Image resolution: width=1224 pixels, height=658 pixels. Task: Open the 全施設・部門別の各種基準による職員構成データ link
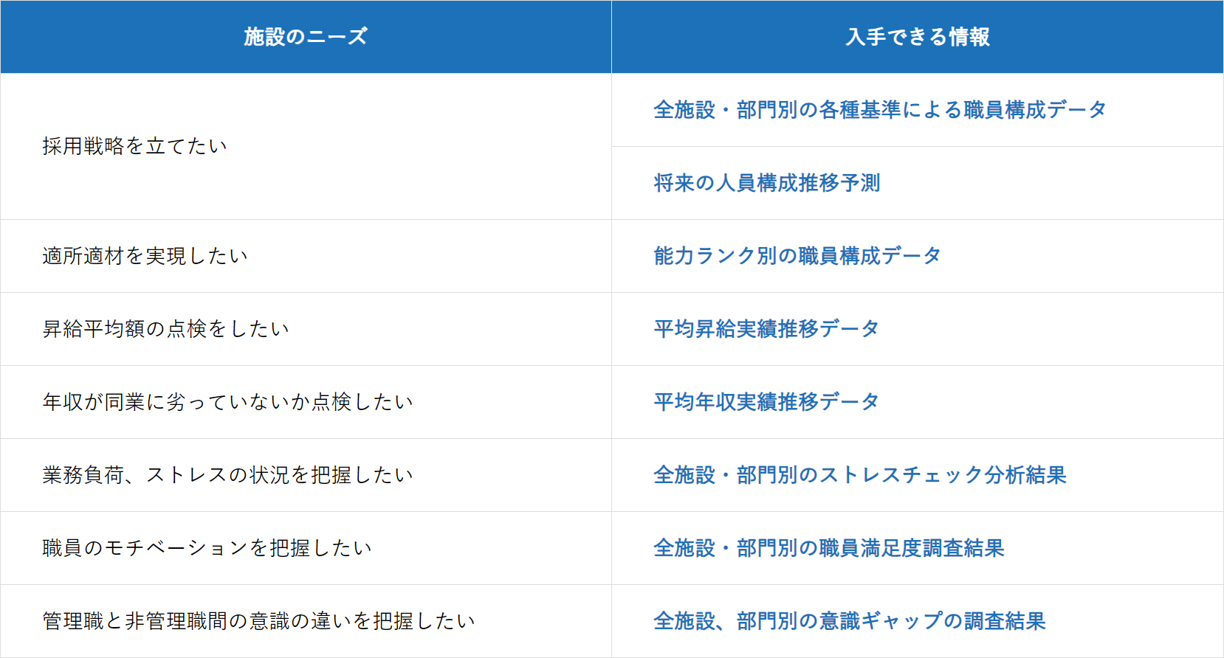tap(879, 110)
